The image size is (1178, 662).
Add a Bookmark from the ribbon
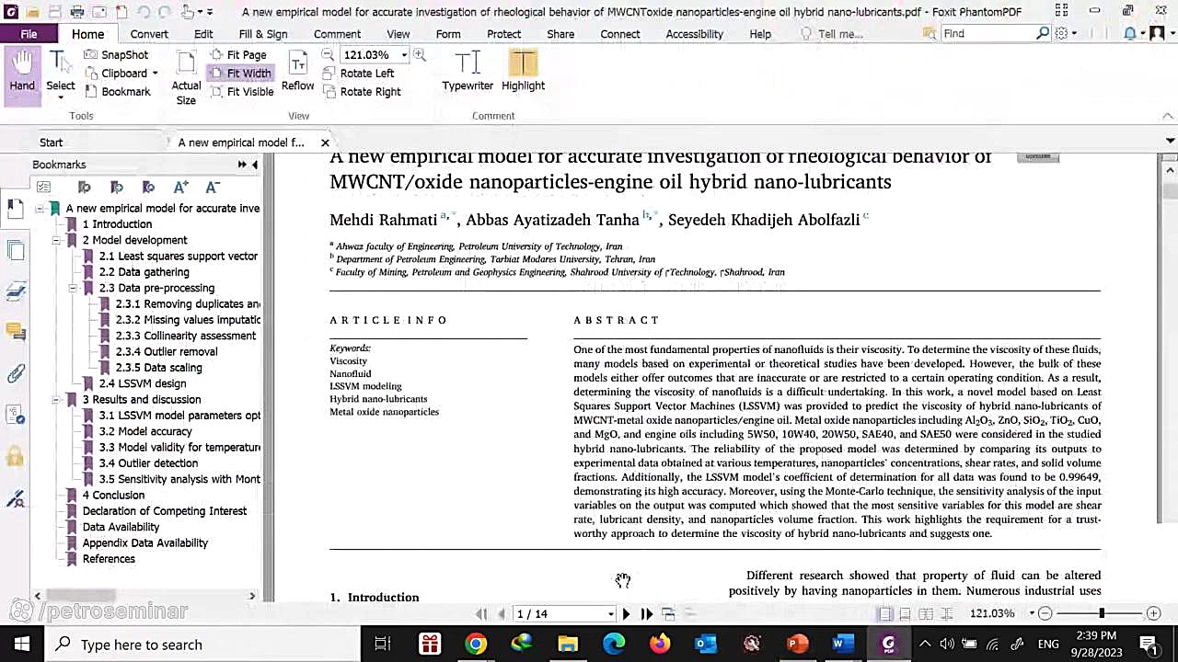(x=117, y=92)
